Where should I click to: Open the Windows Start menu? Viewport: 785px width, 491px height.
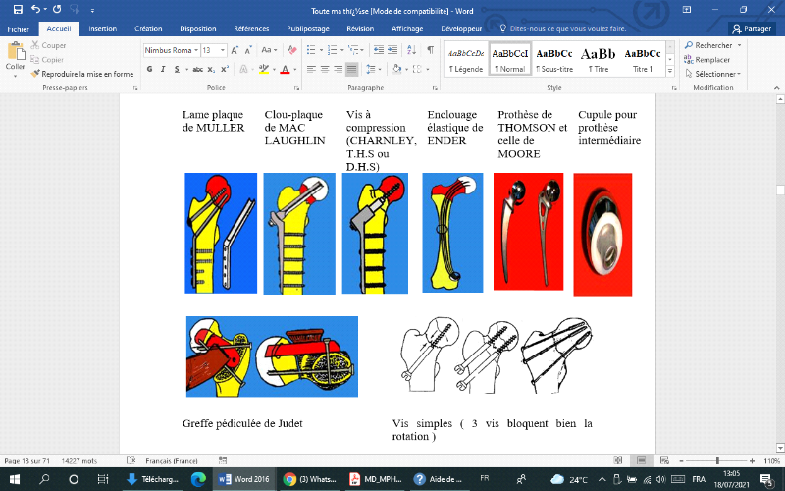[x=14, y=479]
